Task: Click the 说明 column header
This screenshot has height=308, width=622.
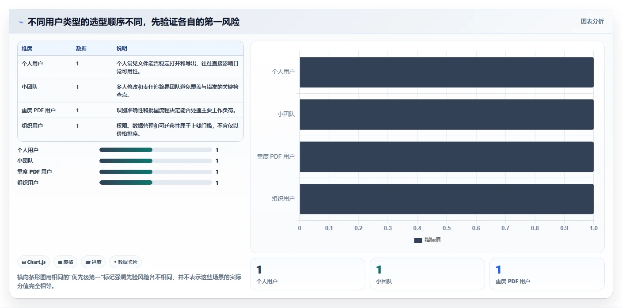Action: pyautogui.click(x=122, y=48)
